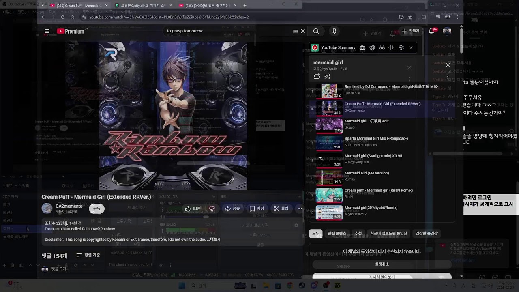Screen dimensions: 519x292
Task: Click the ChatGPT icon in YouTube Summary bar
Action: (372, 47)
